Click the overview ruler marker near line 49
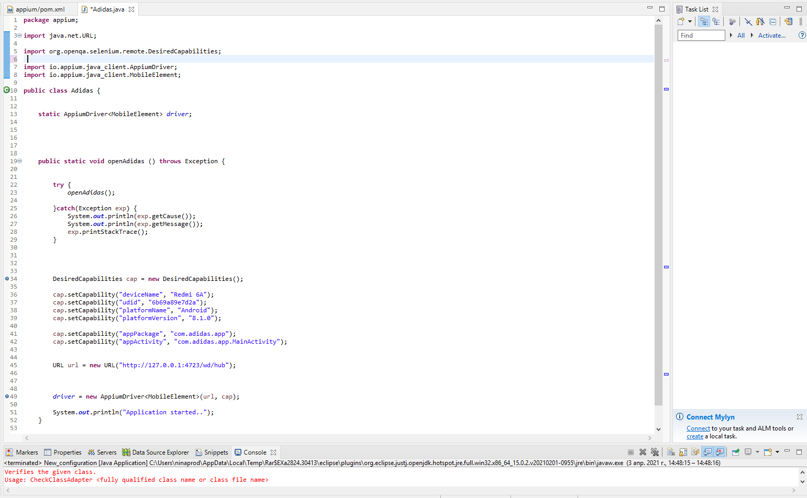 click(x=666, y=374)
